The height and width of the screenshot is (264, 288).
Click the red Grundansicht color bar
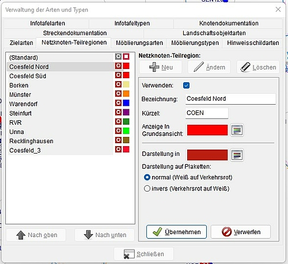pyautogui.click(x=207, y=130)
